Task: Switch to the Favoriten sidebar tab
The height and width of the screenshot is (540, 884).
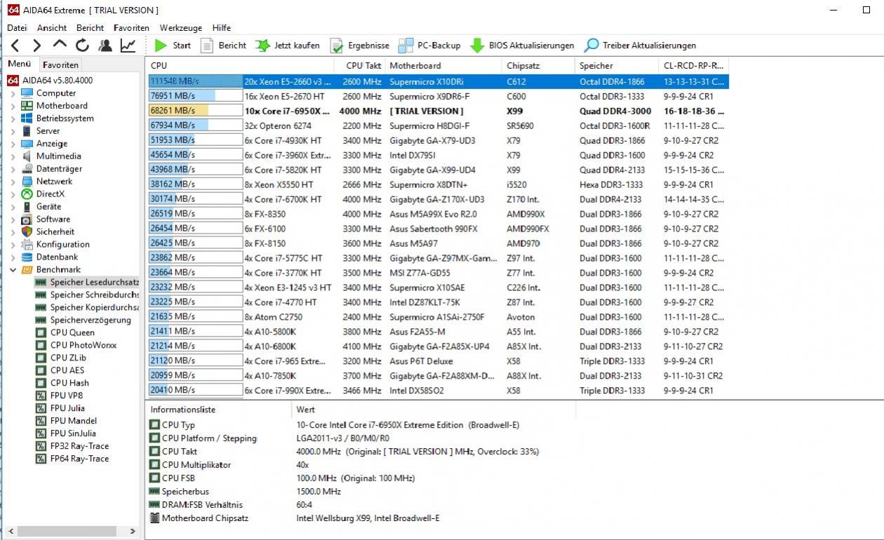Action: pyautogui.click(x=60, y=65)
